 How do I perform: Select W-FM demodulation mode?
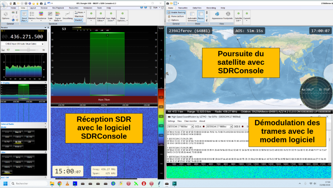[x=18, y=142]
